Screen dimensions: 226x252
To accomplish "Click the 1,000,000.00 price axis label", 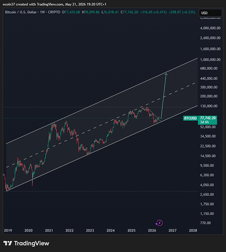I will (x=210, y=59).
